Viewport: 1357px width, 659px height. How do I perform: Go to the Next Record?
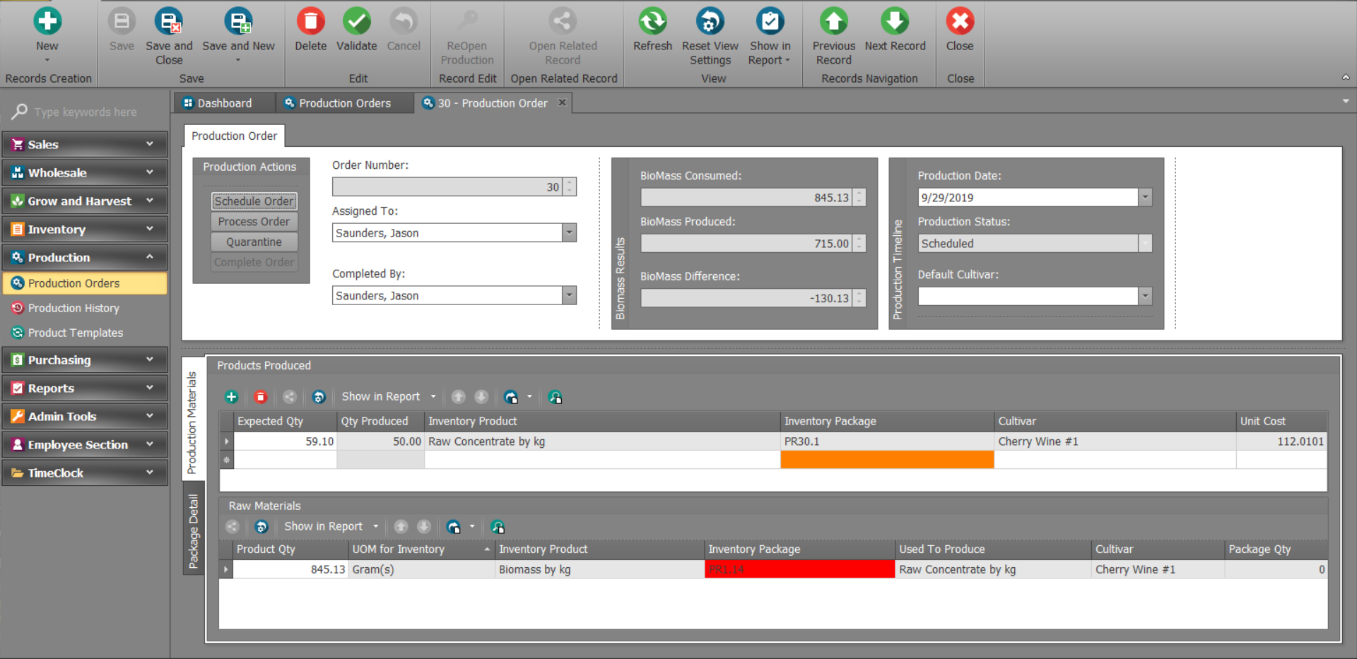[894, 22]
